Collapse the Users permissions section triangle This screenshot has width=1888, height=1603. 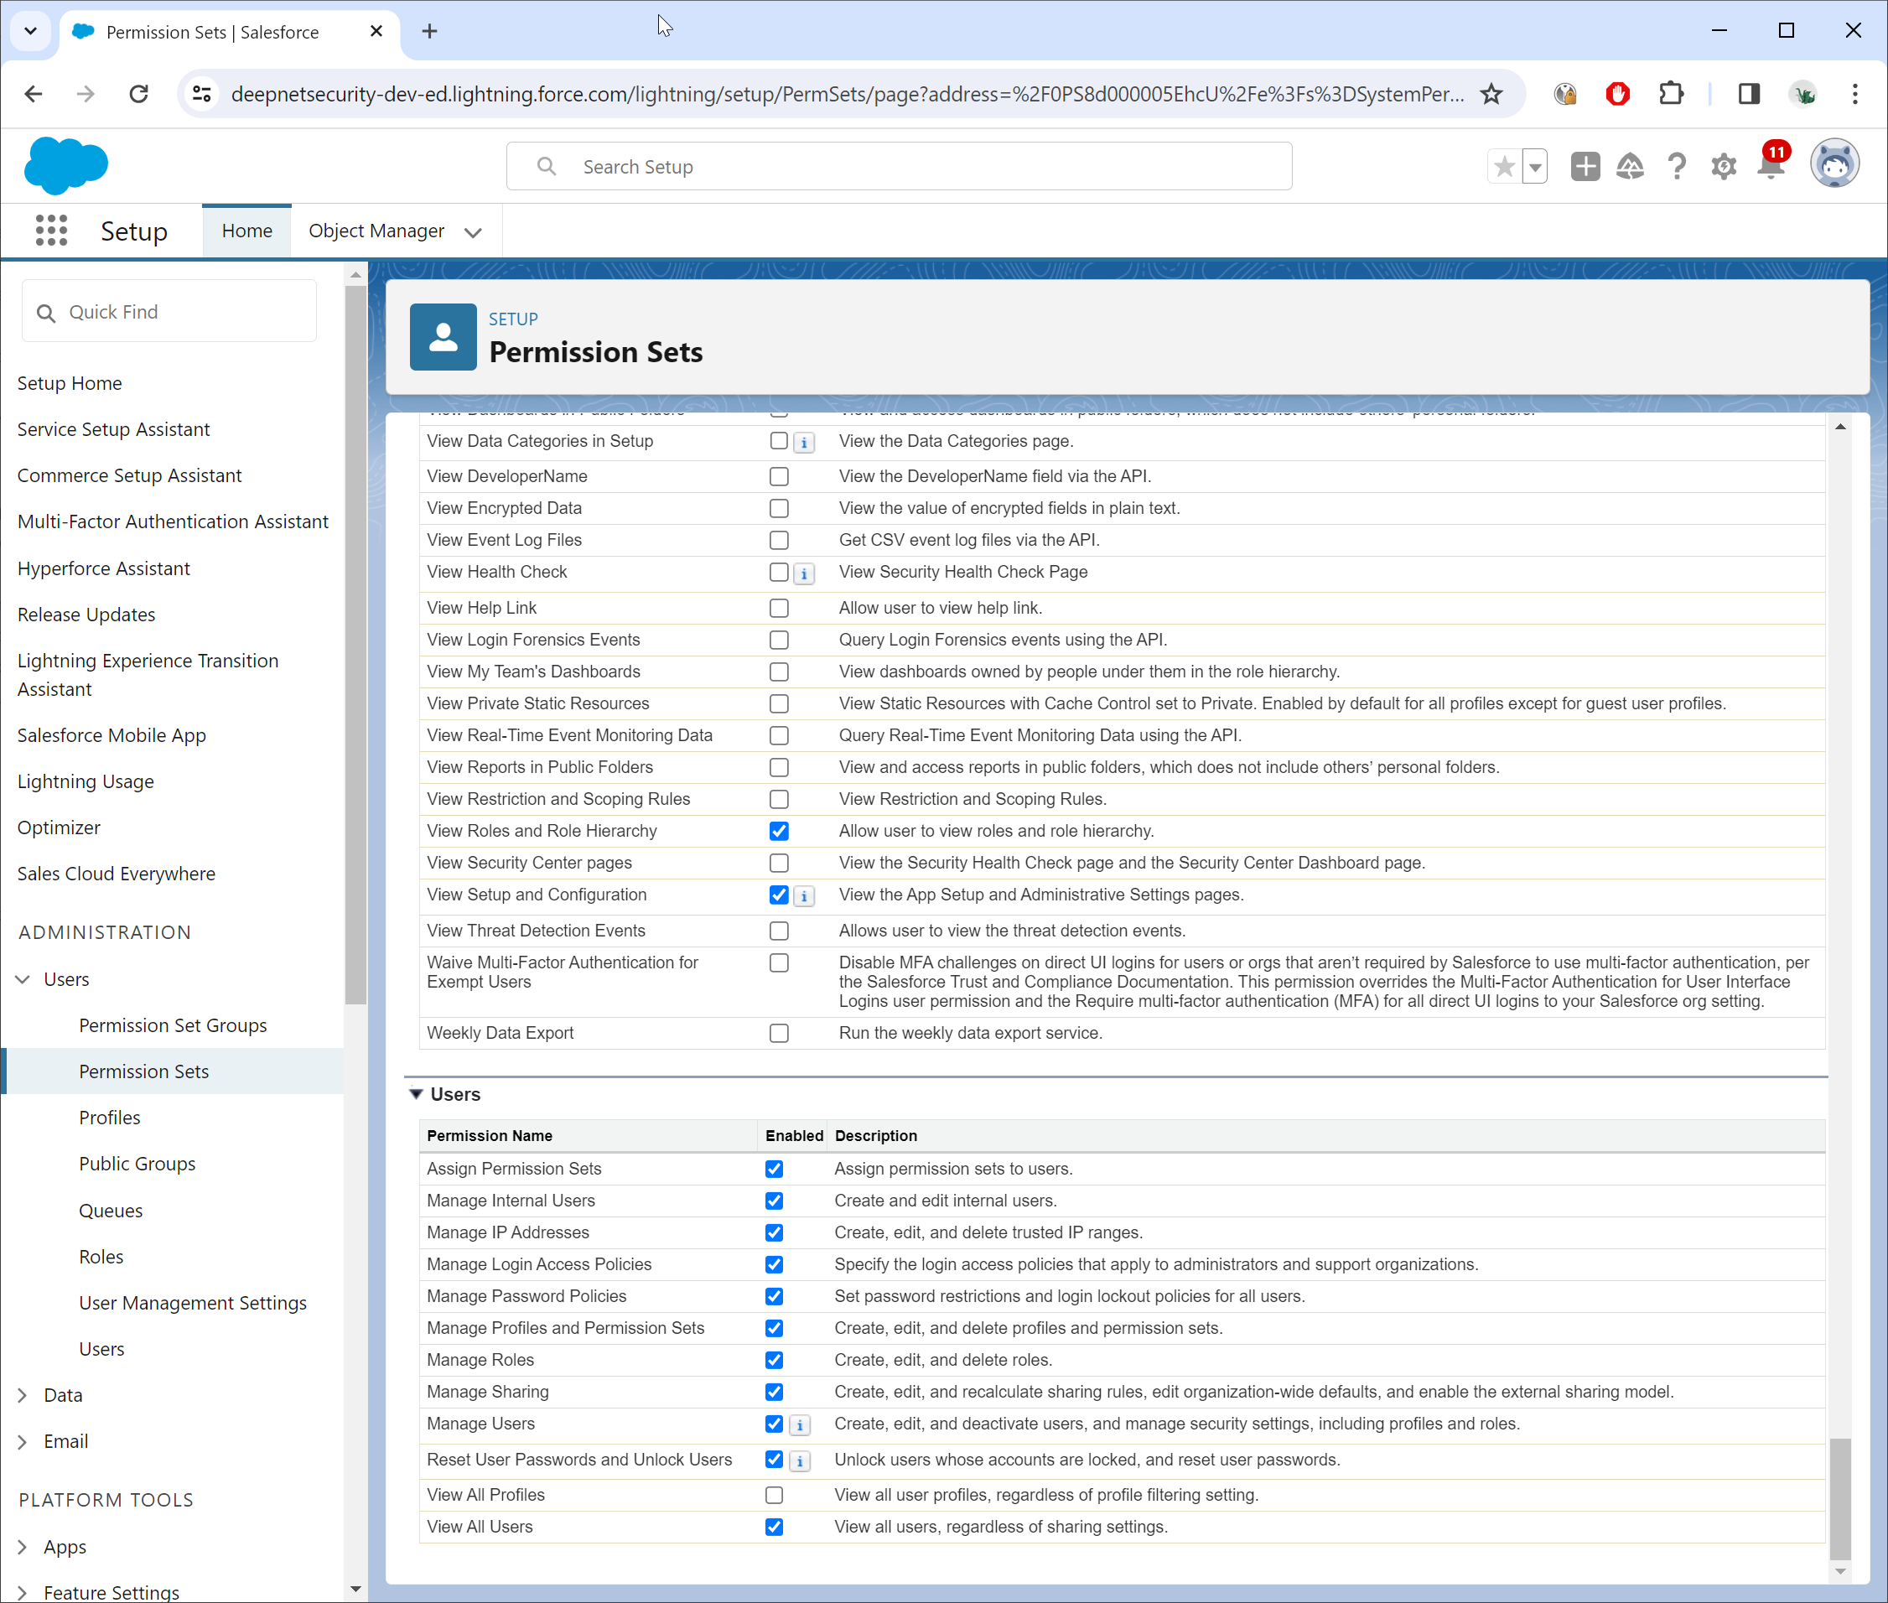(x=416, y=1094)
